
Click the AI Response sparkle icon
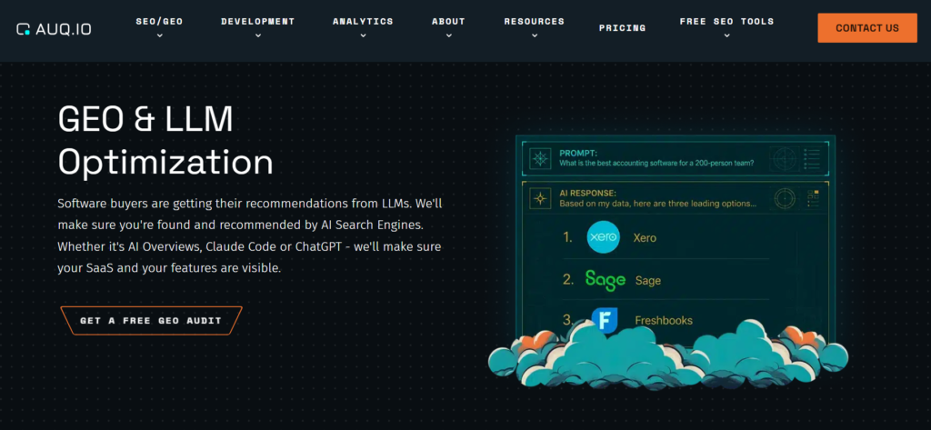coord(540,198)
